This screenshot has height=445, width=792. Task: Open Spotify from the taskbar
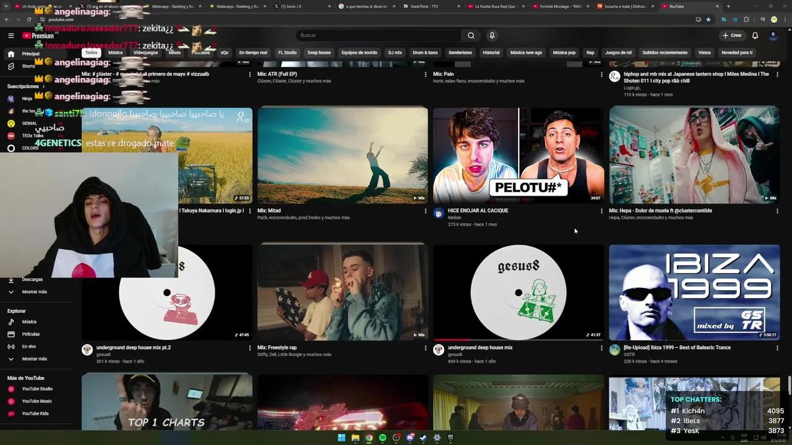click(x=382, y=438)
